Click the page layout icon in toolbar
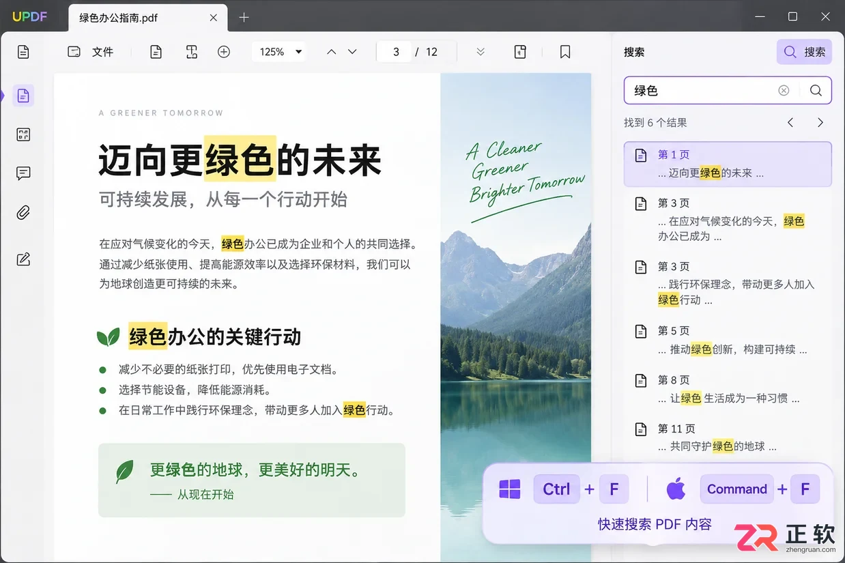This screenshot has width=845, height=563. click(520, 52)
